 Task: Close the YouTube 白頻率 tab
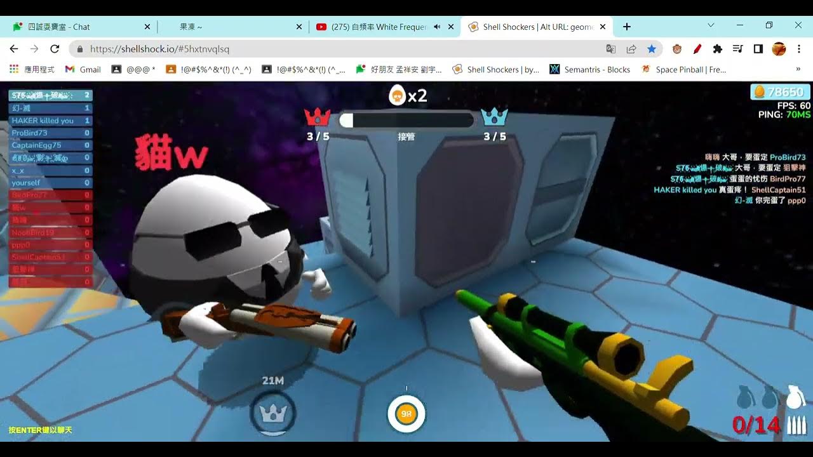pyautogui.click(x=452, y=27)
